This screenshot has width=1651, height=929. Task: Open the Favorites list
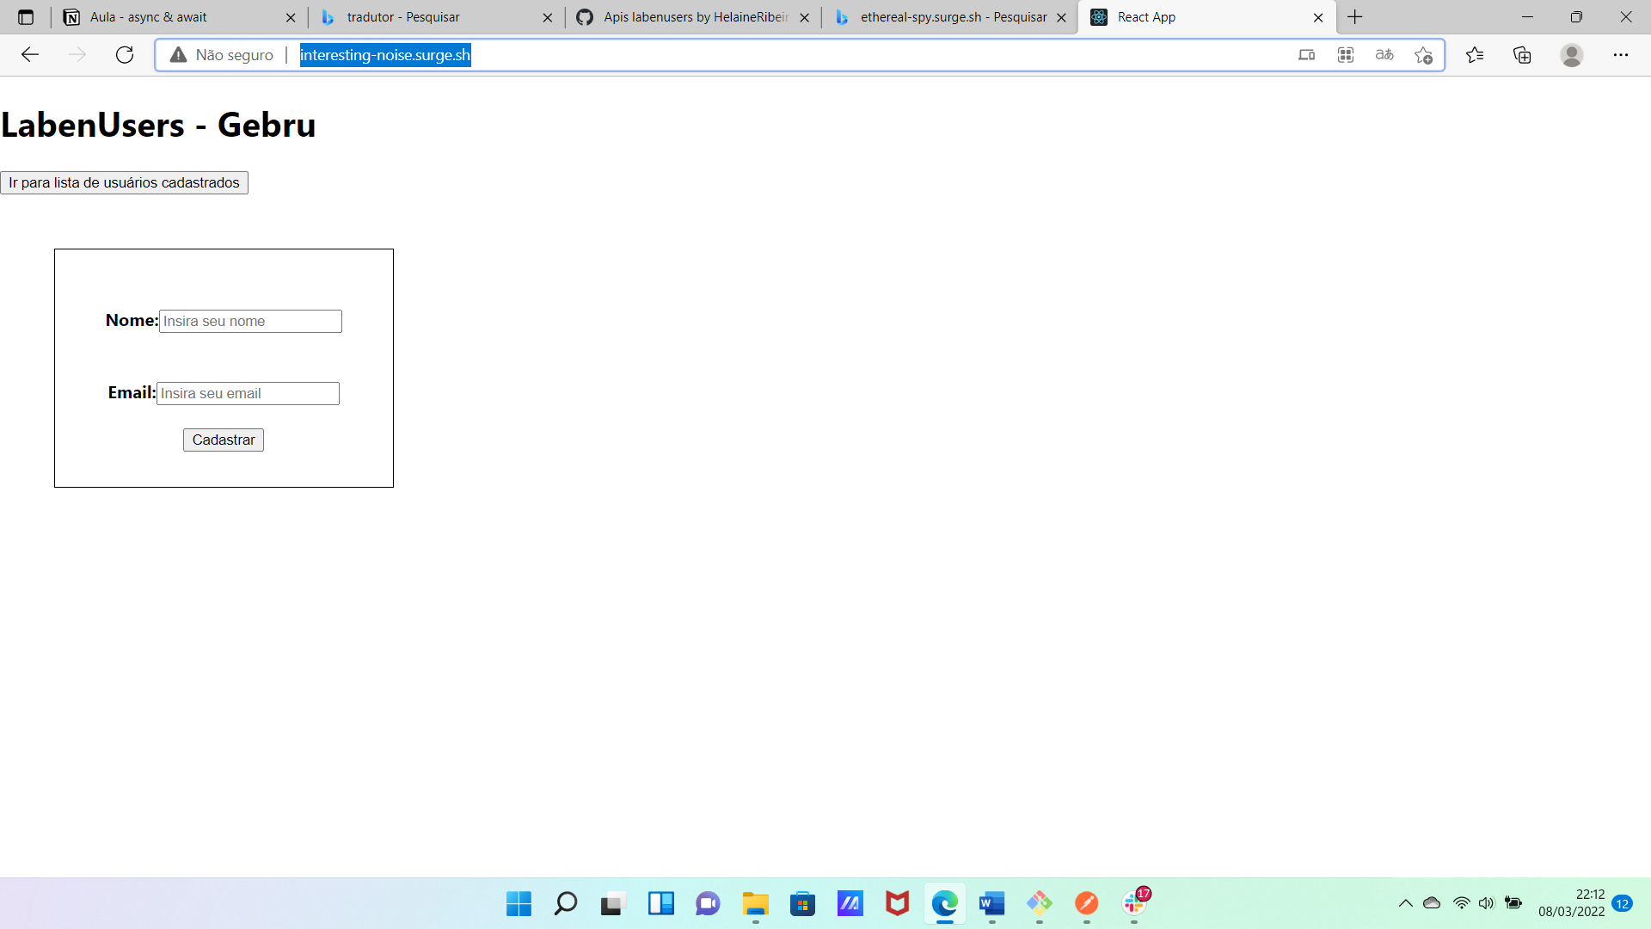(x=1475, y=55)
